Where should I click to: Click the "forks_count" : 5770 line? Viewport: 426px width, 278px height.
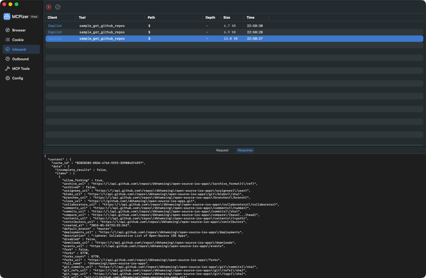pyautogui.click(x=81, y=256)
